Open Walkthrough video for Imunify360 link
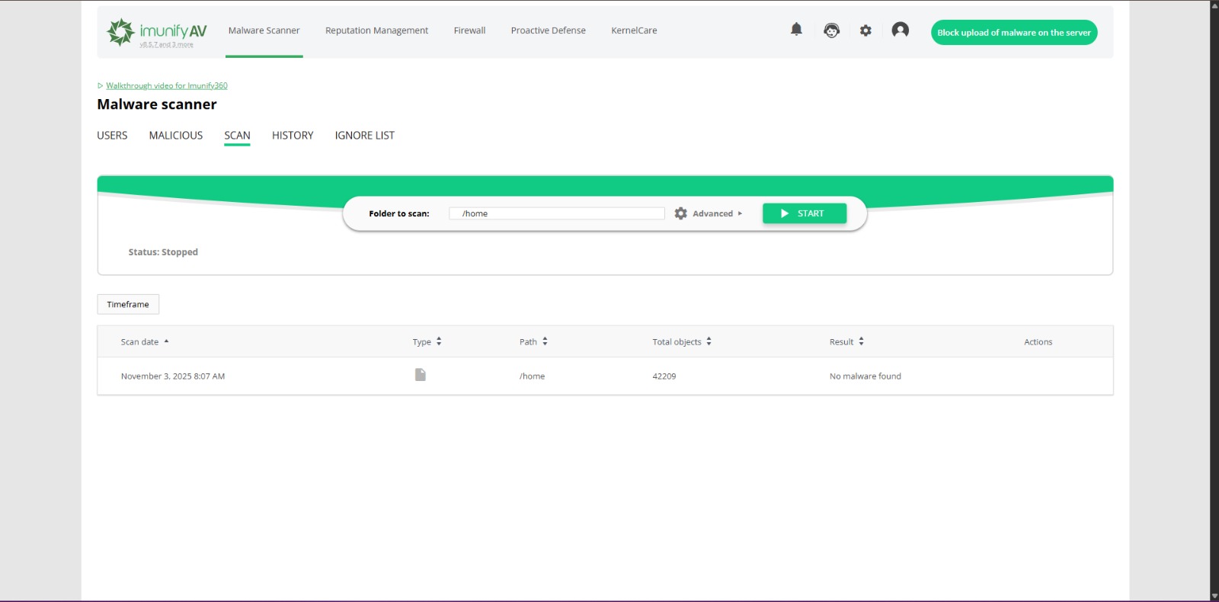The height and width of the screenshot is (602, 1219). (x=167, y=86)
